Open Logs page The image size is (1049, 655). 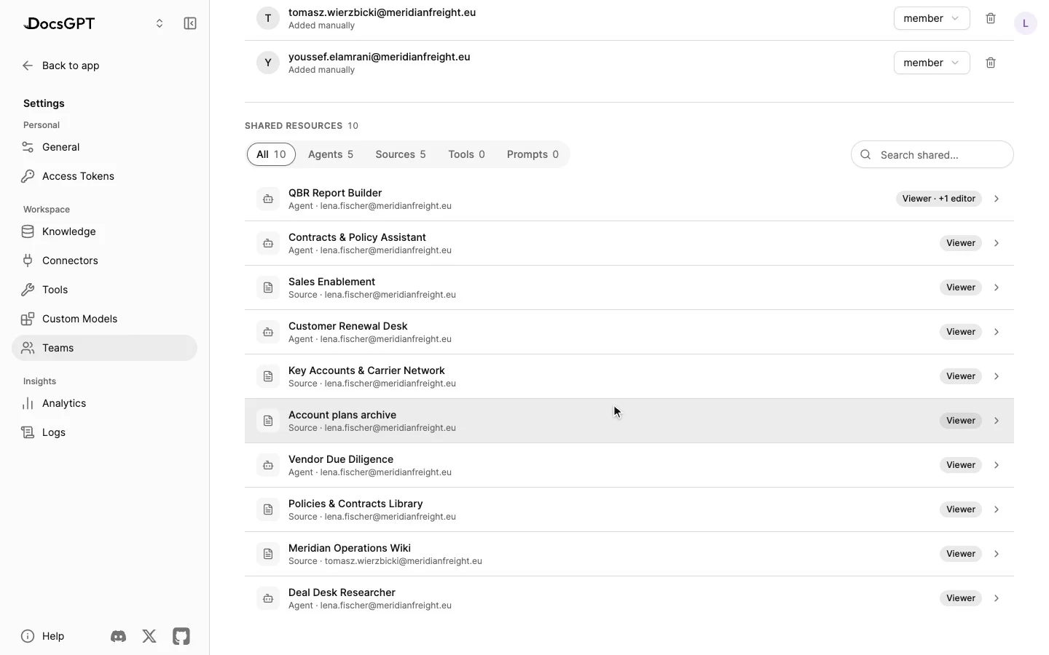pos(104,432)
